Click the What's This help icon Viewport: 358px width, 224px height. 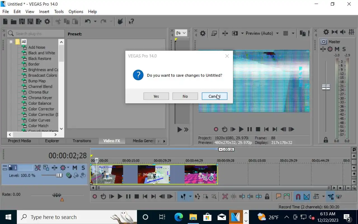[131, 21]
